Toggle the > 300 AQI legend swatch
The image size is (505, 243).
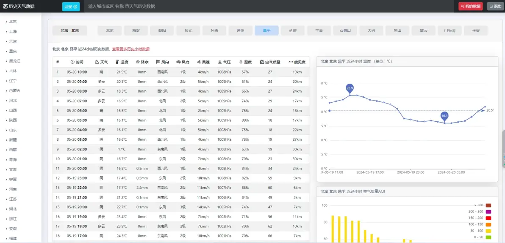click(x=488, y=205)
